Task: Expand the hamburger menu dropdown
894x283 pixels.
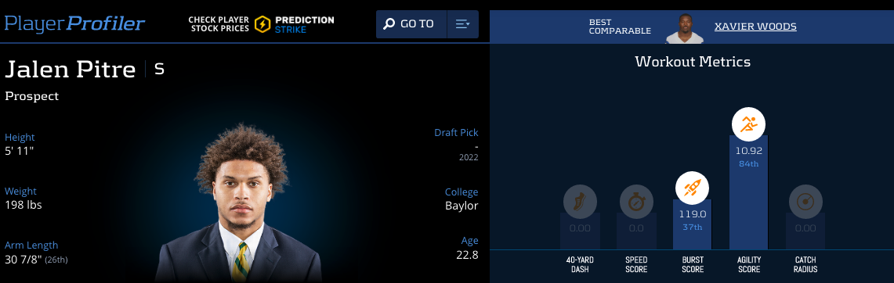Action: pyautogui.click(x=462, y=24)
